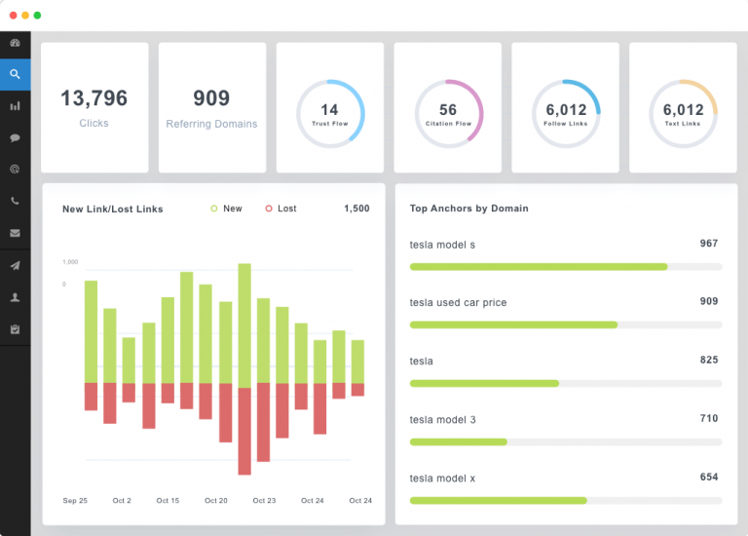Click the Follow Links 6,012 gauge

[566, 114]
